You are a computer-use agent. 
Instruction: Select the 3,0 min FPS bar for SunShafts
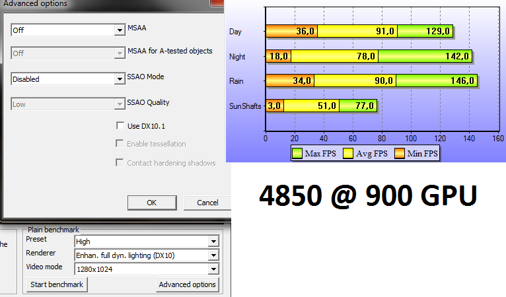275,106
